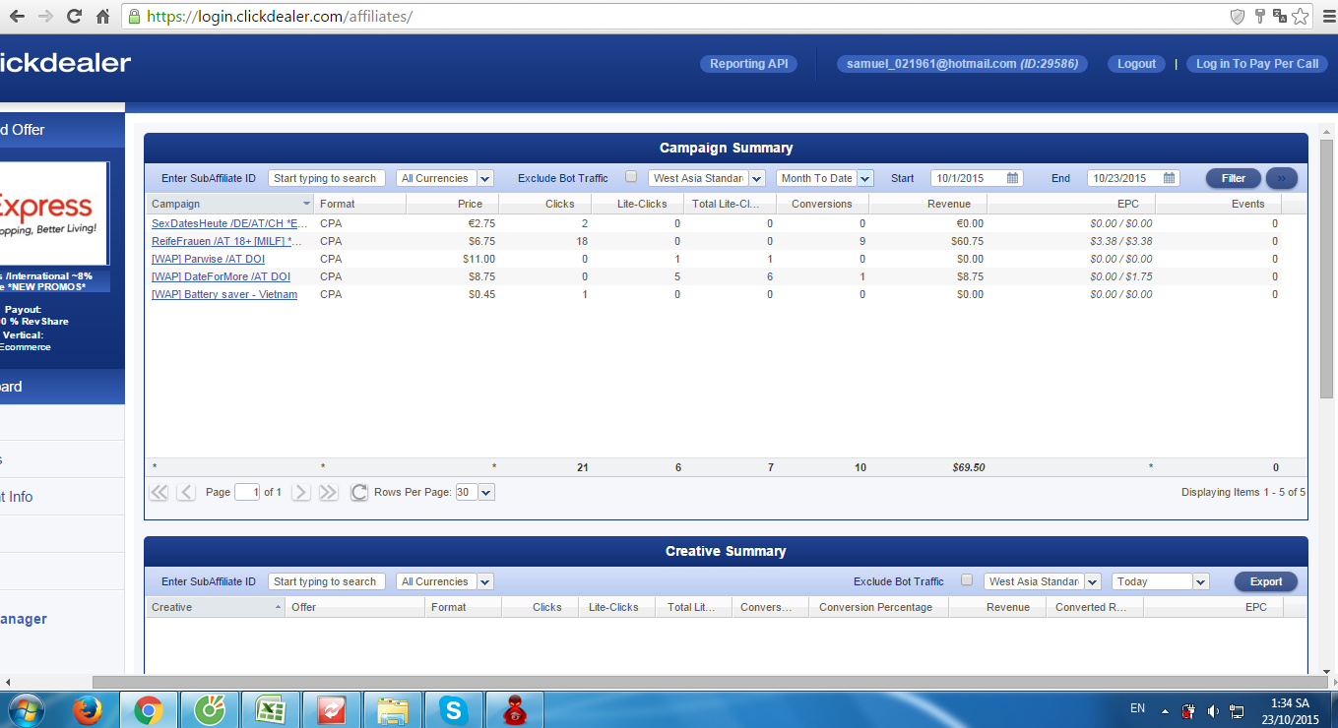The width and height of the screenshot is (1338, 728).
Task: Click the translate page icon in address bar
Action: coord(1280,17)
